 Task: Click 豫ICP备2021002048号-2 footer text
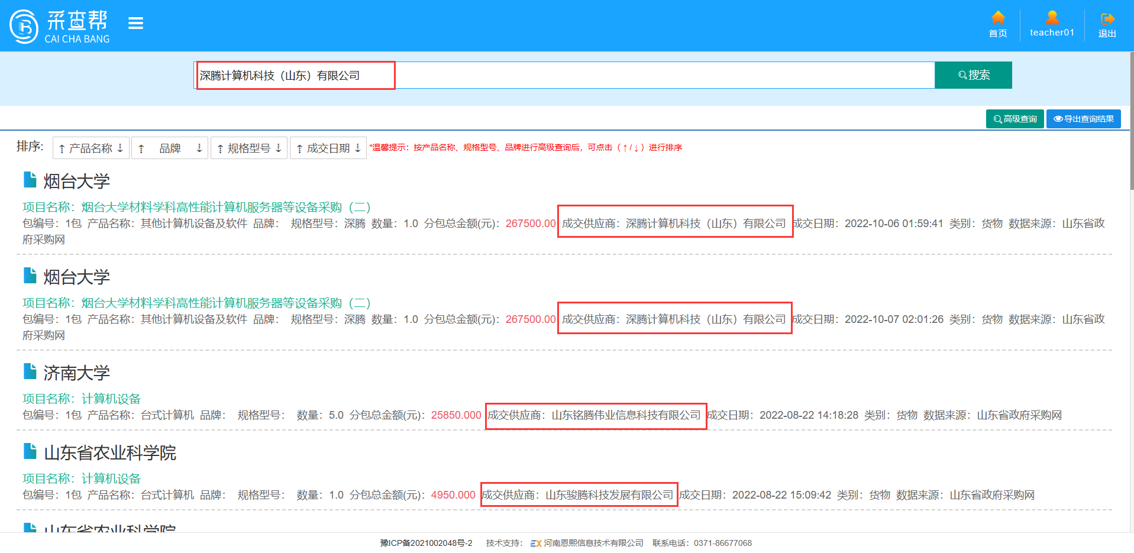click(426, 543)
